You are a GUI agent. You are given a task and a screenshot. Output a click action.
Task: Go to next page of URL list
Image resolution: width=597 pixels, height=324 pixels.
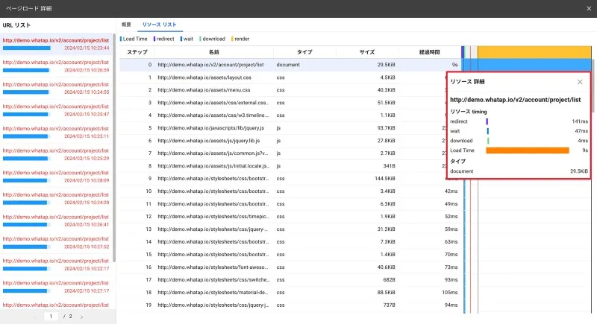[81, 317]
